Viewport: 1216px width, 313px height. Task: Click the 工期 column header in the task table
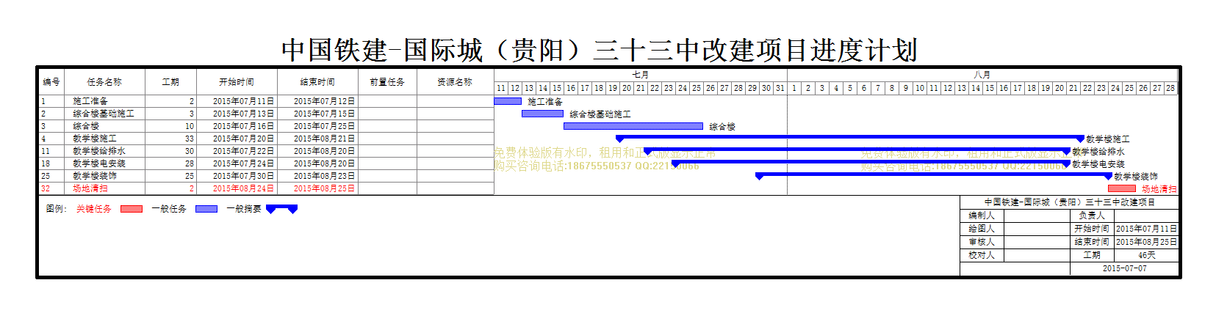(170, 82)
